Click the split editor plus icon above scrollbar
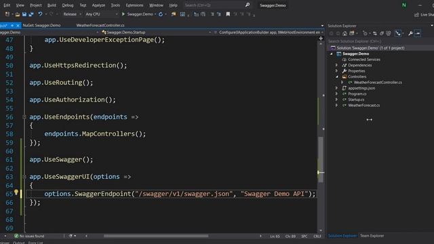Image resolution: width=434 pixels, height=244 pixels. [321, 39]
